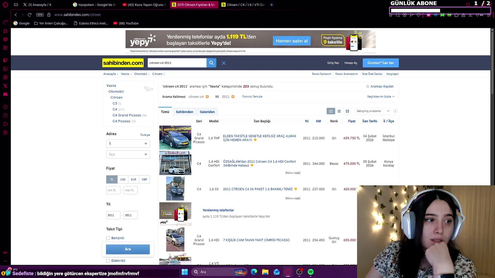The height and width of the screenshot is (278, 495).
Task: Open new browser tab with plus
Action: 271,5
